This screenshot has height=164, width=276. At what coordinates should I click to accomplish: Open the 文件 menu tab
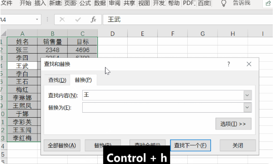(7, 3)
